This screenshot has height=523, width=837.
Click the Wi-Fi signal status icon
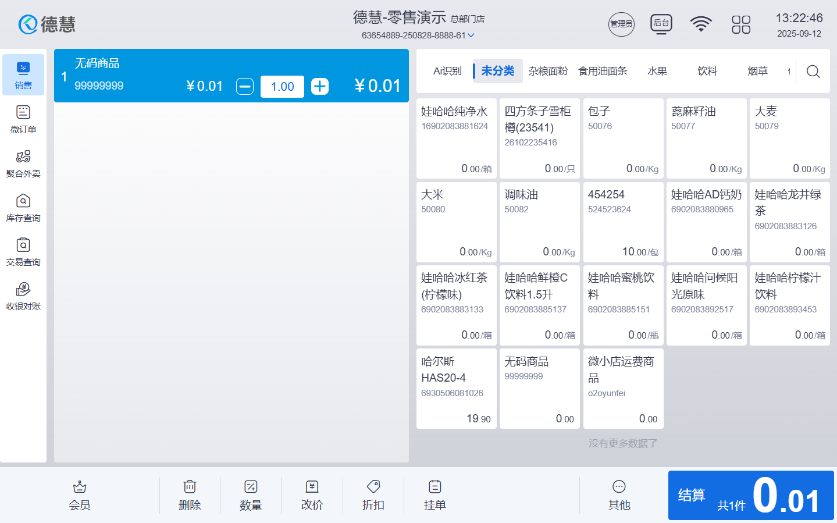701,24
